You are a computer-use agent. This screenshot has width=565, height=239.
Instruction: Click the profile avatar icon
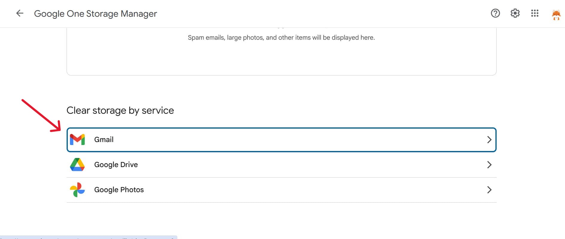[556, 13]
